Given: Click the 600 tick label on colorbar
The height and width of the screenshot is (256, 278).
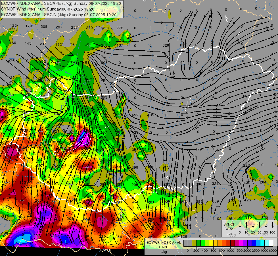Looking at the screenshot, I should pos(213,251).
